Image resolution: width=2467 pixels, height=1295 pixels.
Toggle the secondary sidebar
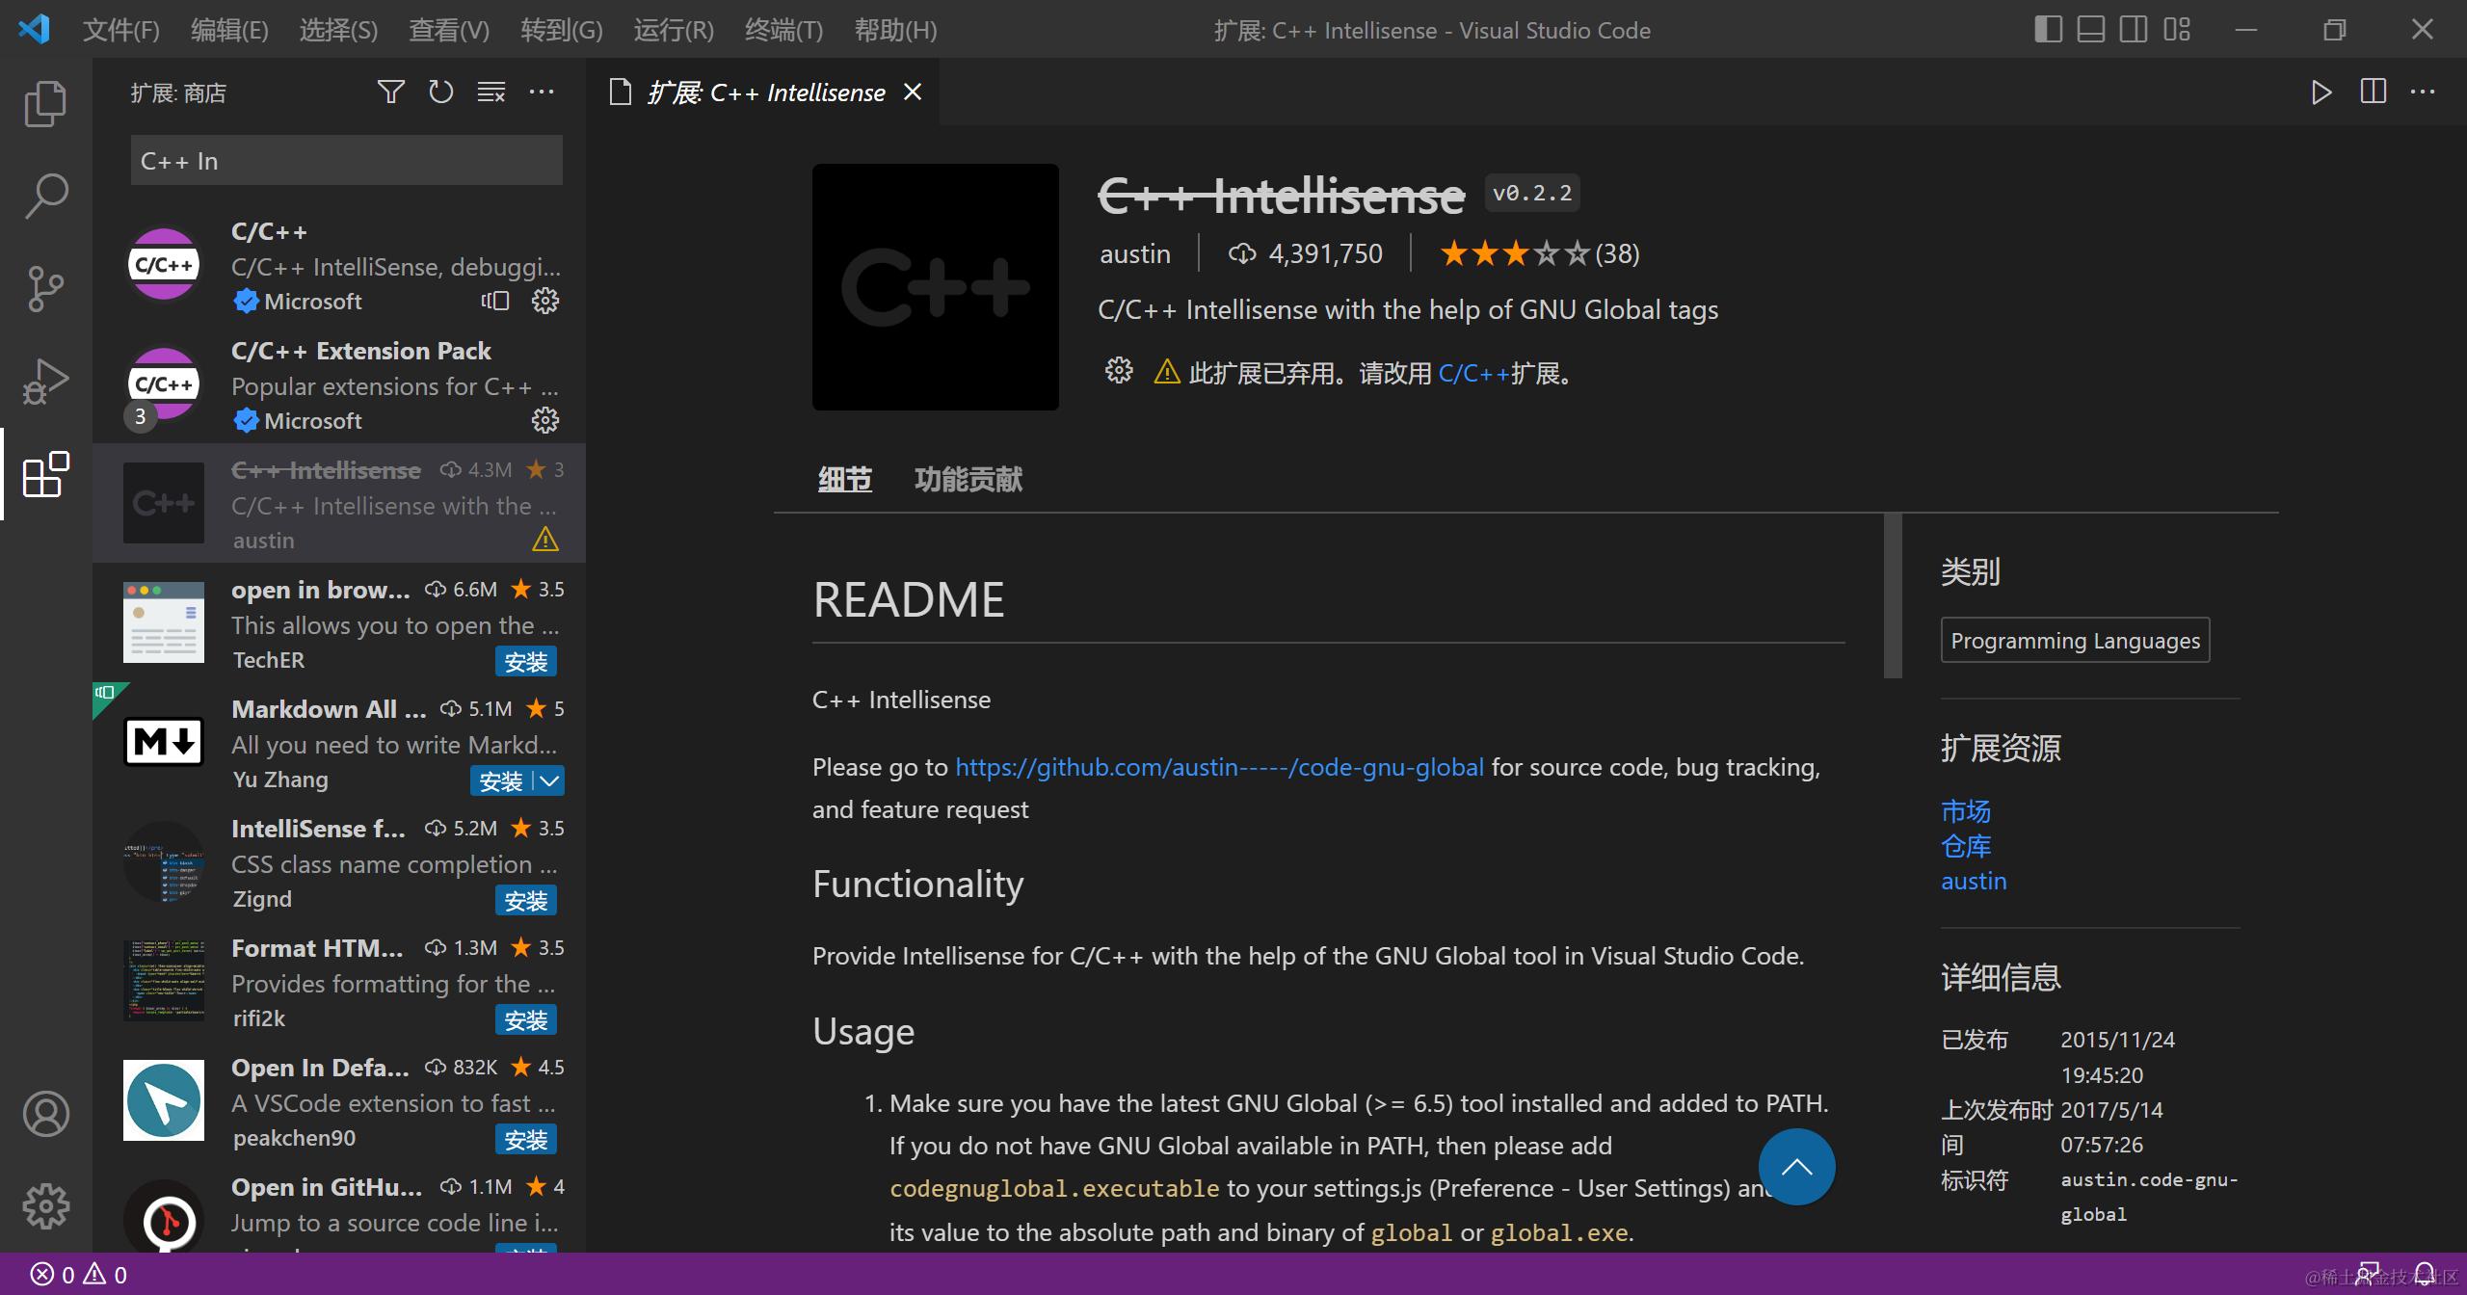coord(2132,30)
